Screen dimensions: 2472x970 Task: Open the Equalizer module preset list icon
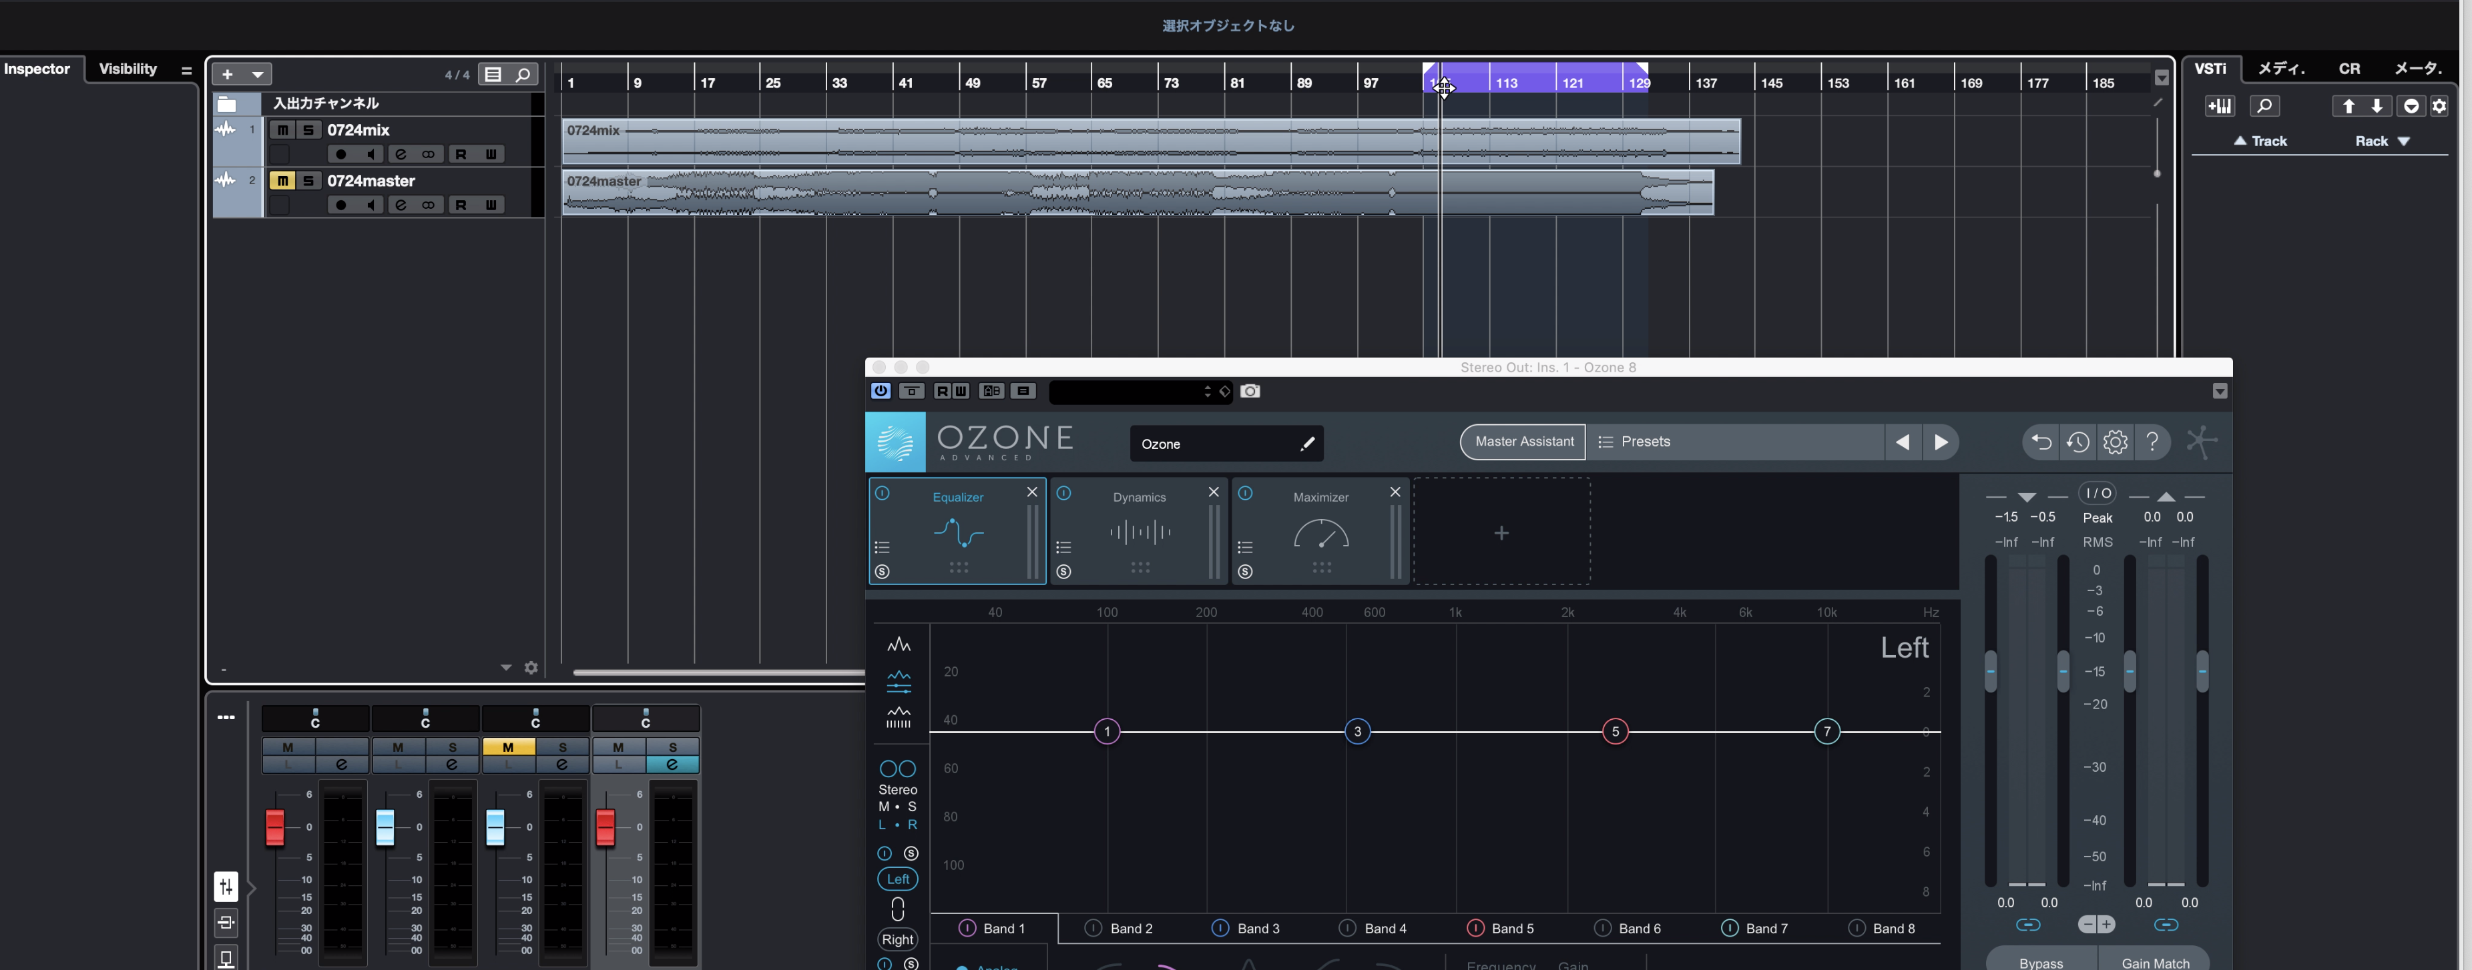882,547
